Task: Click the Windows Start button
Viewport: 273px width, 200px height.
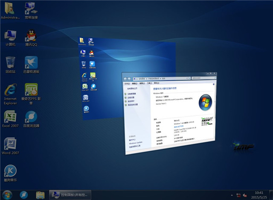Action: click(x=8, y=194)
